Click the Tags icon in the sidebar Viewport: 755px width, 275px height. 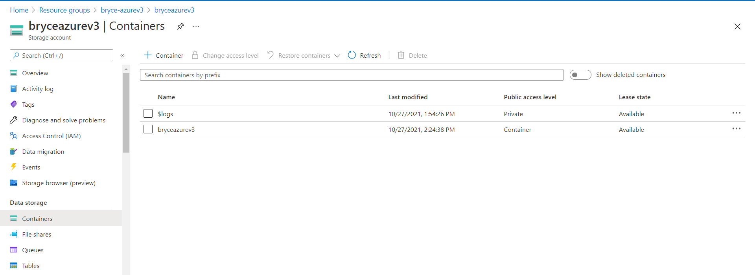click(x=14, y=104)
